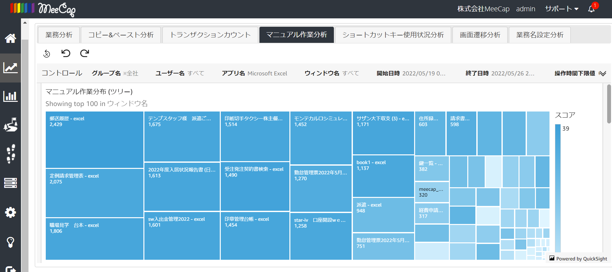Viewport: 612px width, 272px height.
Task: Select the 印章管理台帳 - excel tile
Action: 255,236
